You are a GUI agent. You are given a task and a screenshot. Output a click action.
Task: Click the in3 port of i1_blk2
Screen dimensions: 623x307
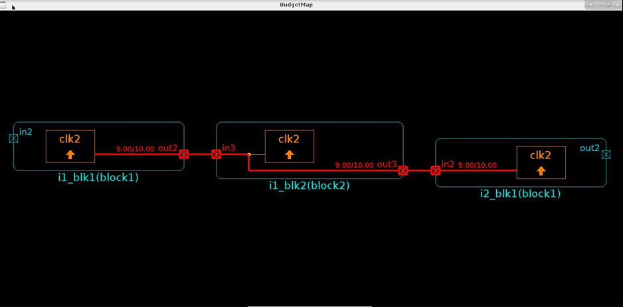tap(217, 154)
